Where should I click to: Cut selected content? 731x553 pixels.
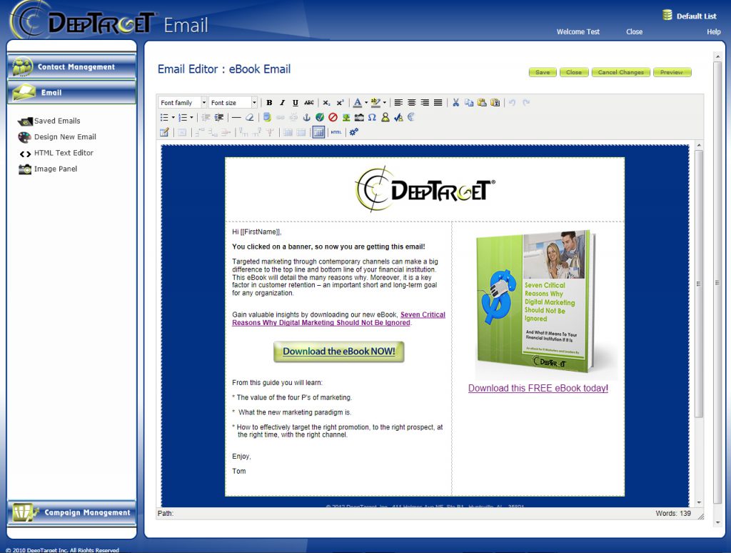pyautogui.click(x=455, y=103)
